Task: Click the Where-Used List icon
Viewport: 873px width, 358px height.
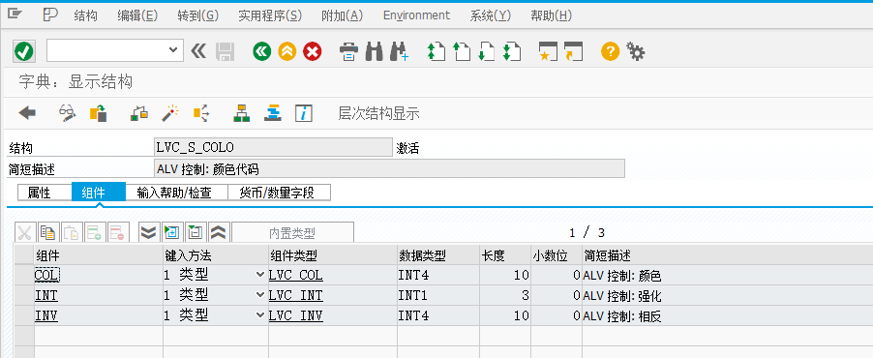Action: tap(201, 113)
